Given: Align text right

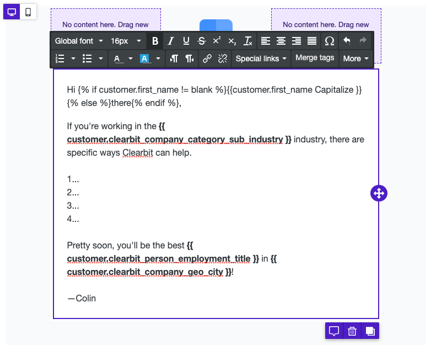Looking at the screenshot, I should coord(297,41).
